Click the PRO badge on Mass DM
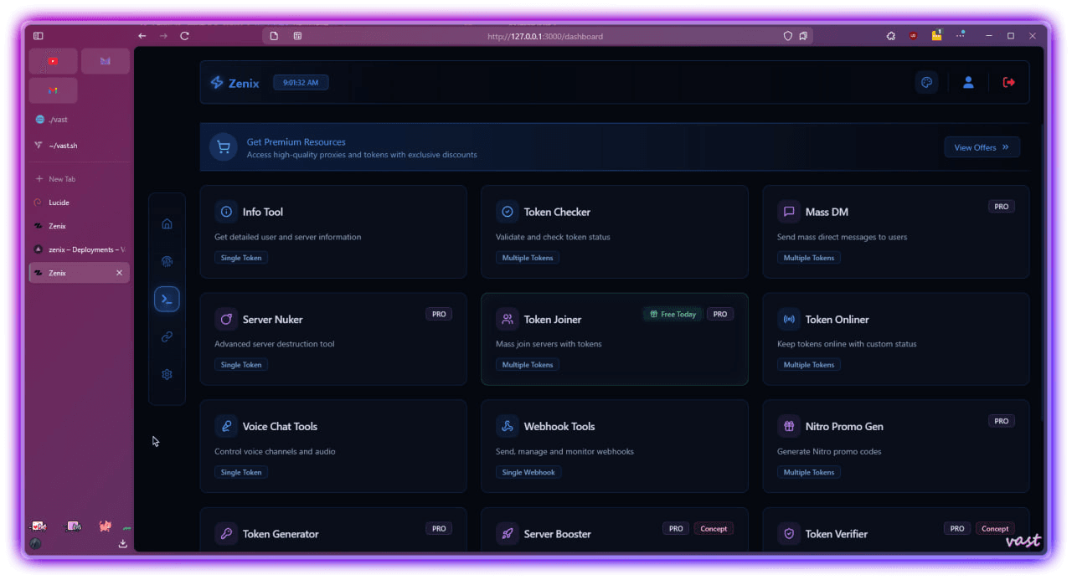The image size is (1072, 580). click(x=1001, y=207)
